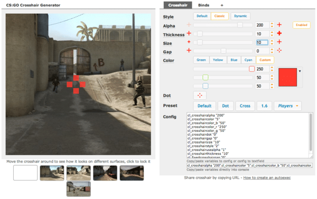The height and width of the screenshot is (199, 317).
Task: Click the Alpha slider handle
Action: [240, 25]
